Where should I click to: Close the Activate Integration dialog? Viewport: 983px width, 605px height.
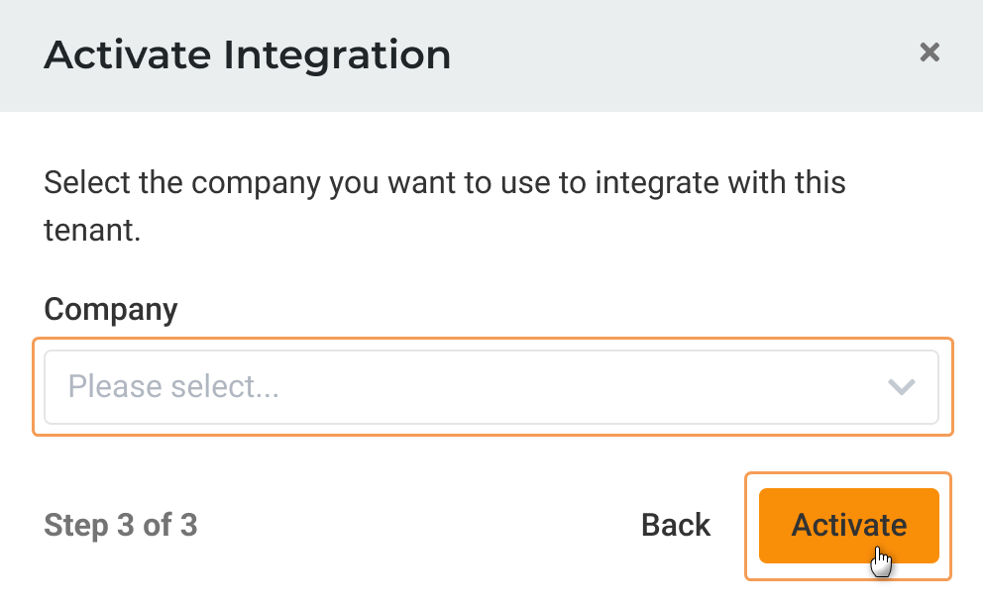928,52
